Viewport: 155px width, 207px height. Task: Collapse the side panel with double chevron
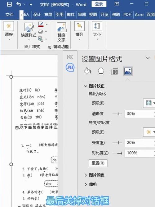click(x=70, y=57)
